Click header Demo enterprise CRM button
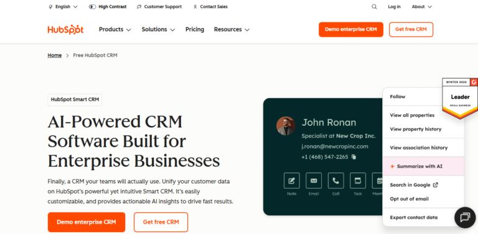 click(351, 29)
